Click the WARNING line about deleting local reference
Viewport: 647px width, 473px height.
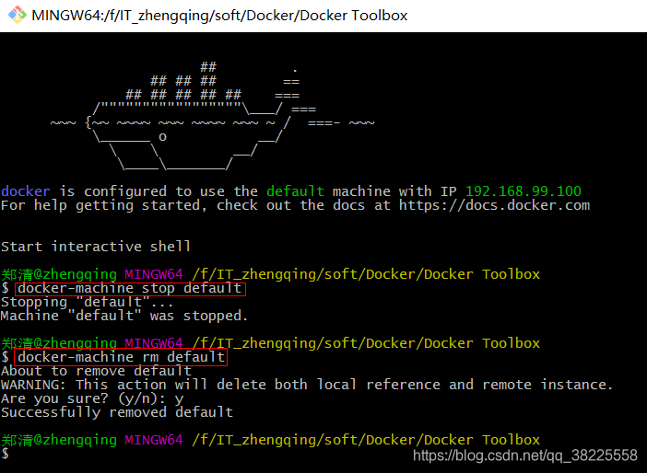pyautogui.click(x=307, y=385)
